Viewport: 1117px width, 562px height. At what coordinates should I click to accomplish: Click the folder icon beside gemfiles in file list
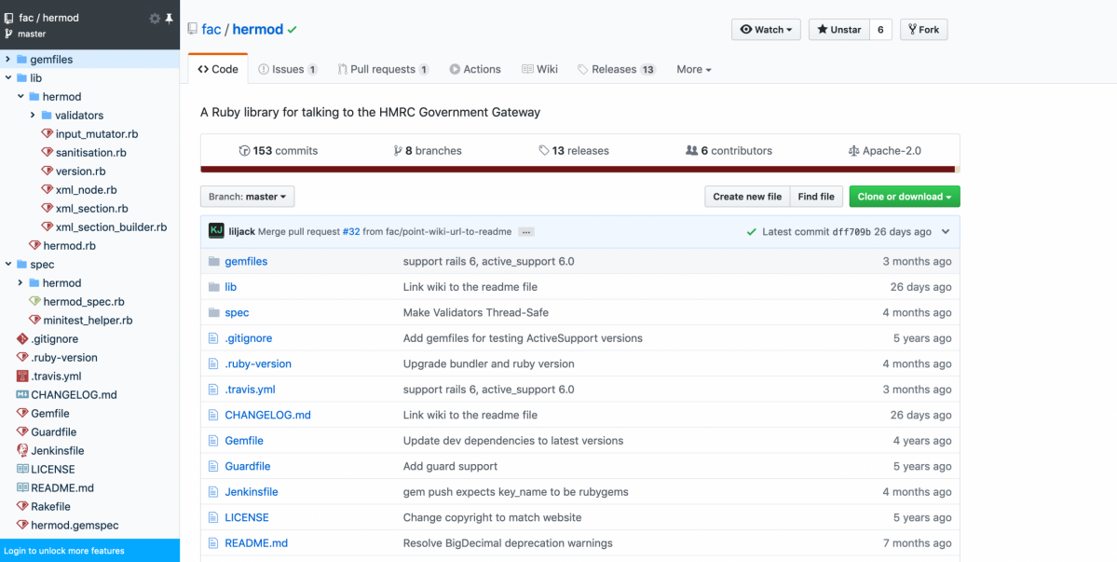pos(213,262)
